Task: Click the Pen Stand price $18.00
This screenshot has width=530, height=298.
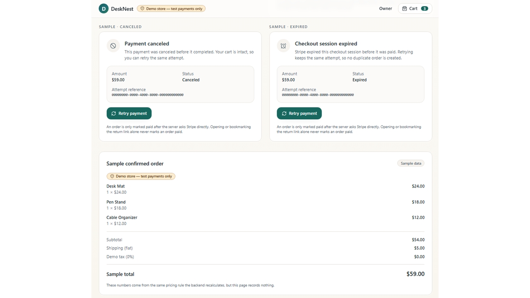Action: pos(418,202)
